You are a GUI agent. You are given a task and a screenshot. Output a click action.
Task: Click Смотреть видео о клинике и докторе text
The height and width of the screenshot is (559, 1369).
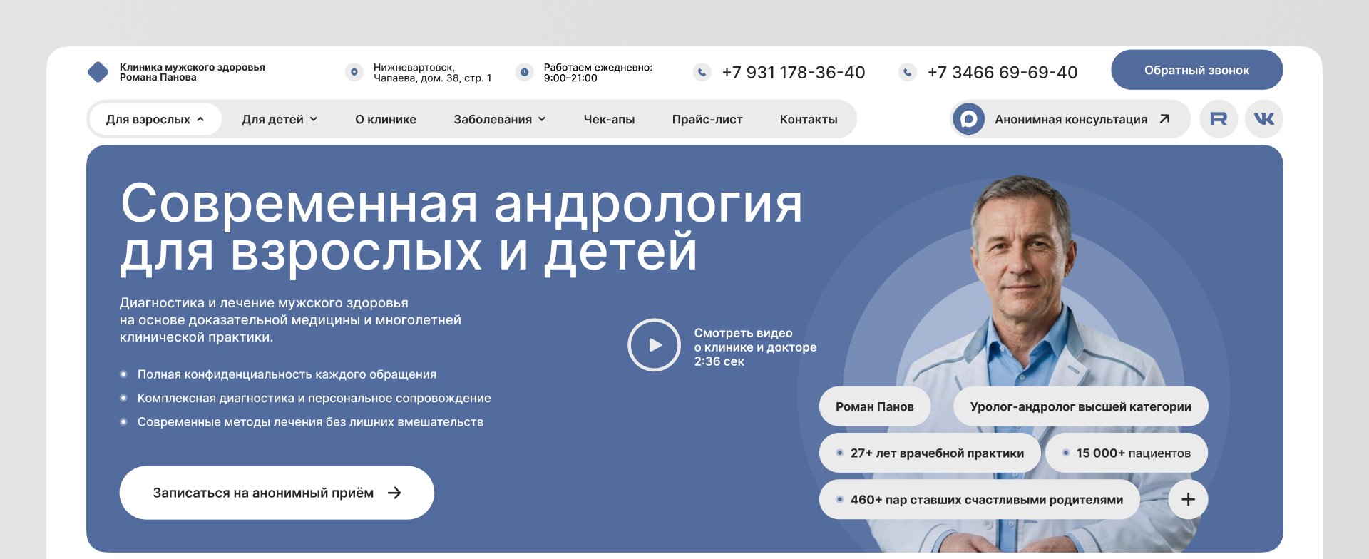[x=755, y=347]
